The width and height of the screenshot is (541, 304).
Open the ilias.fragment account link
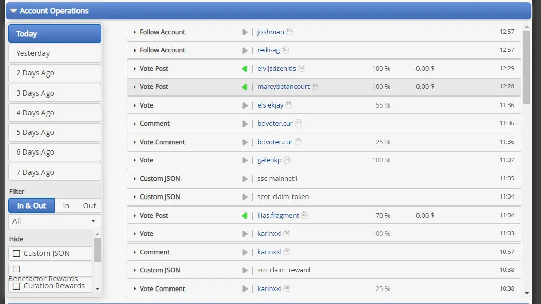click(278, 215)
